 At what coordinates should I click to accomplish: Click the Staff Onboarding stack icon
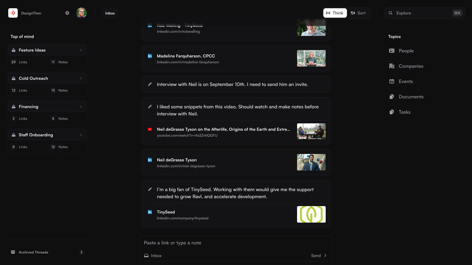click(14, 135)
